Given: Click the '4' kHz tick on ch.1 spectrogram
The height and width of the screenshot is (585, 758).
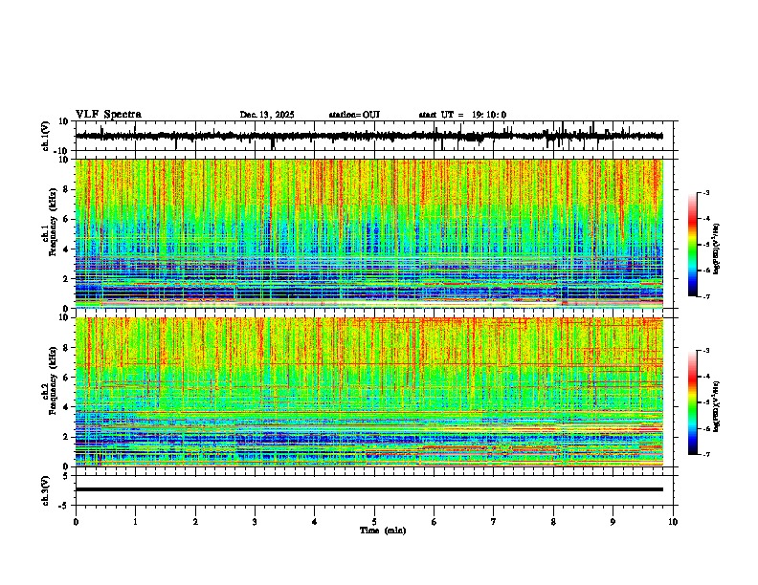Looking at the screenshot, I should [x=66, y=249].
